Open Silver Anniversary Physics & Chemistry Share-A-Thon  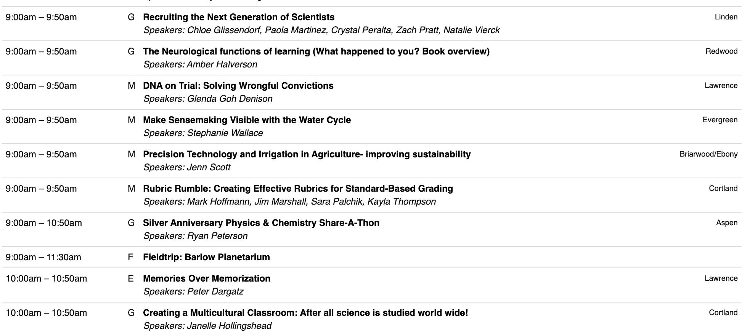[x=261, y=223]
